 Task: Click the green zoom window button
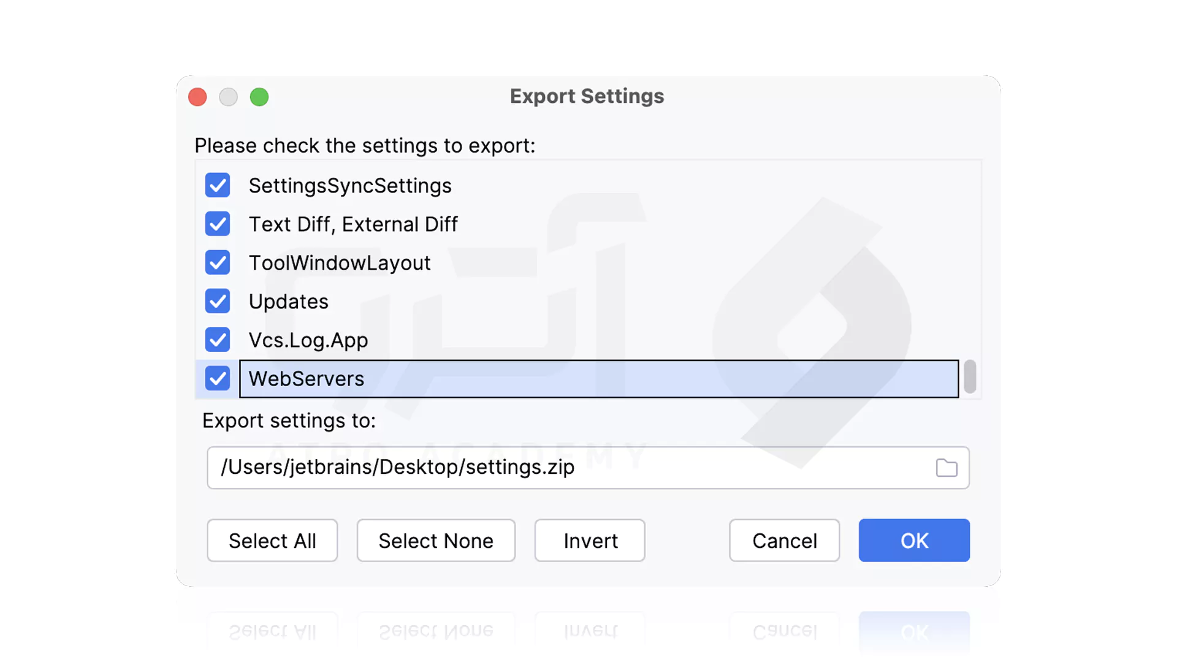coord(259,97)
